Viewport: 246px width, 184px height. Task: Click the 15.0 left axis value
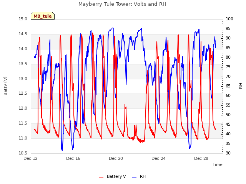(x=23, y=19)
